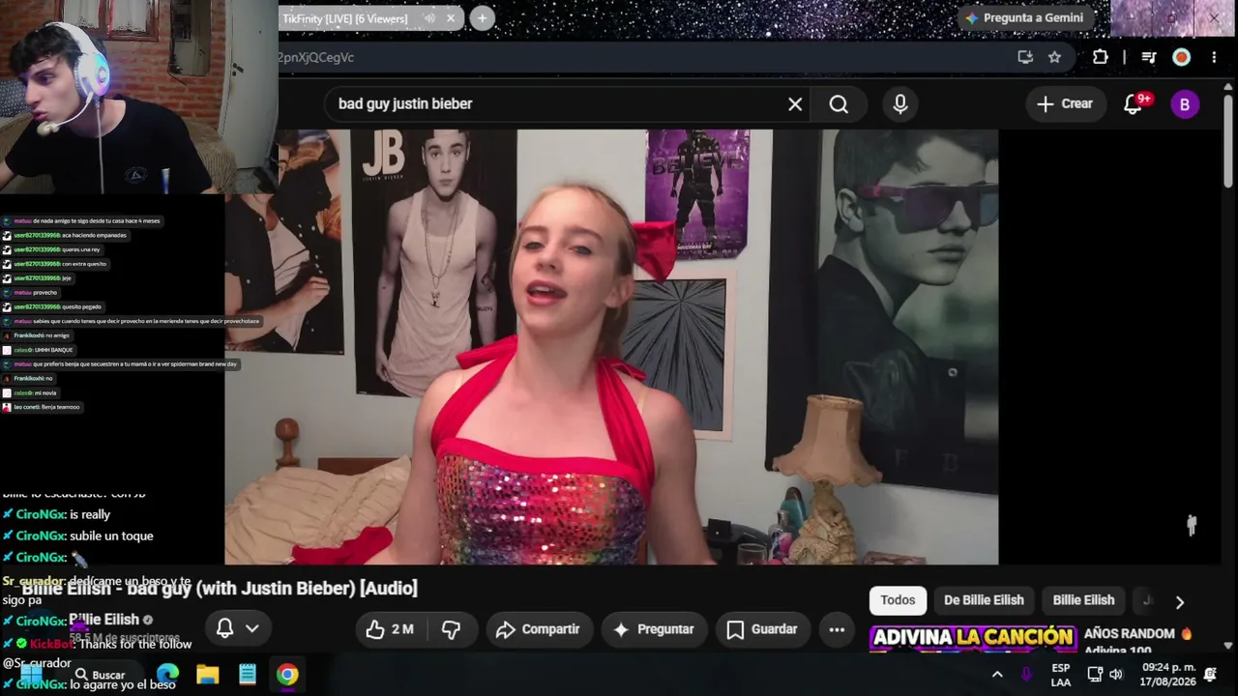Activate voice search microphone
The width and height of the screenshot is (1238, 696).
[900, 104]
